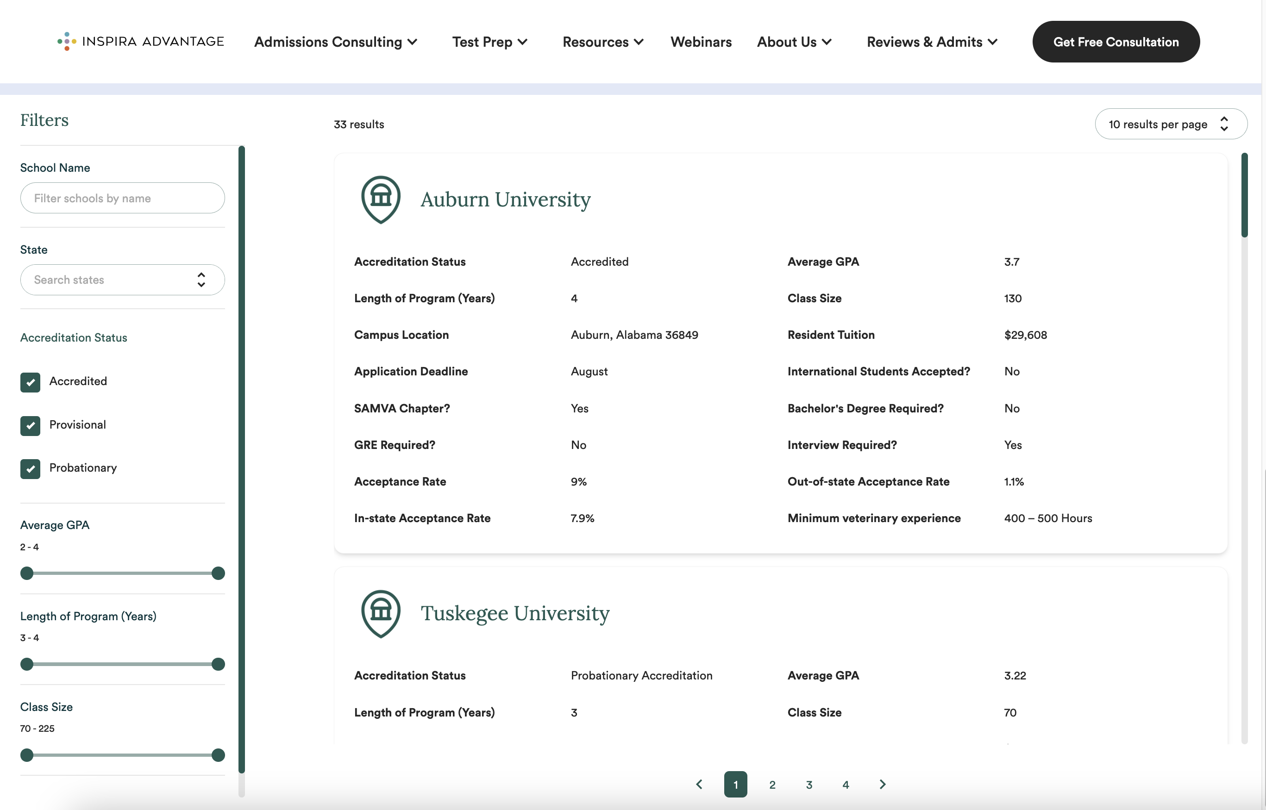Click the Inspira Advantage logo
This screenshot has height=810, width=1266.
[x=140, y=42]
